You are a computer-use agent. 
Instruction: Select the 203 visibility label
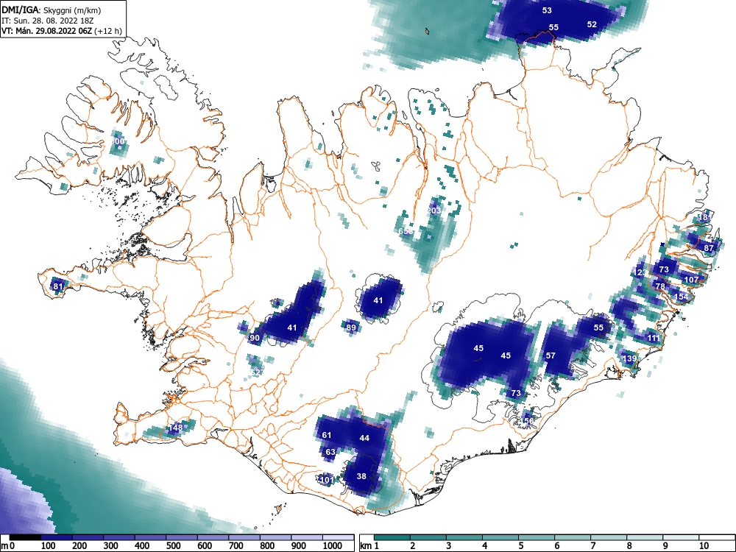tap(434, 210)
